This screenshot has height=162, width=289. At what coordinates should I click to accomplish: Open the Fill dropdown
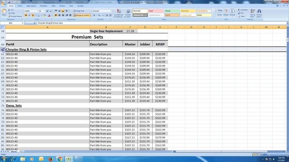[x=241, y=13]
